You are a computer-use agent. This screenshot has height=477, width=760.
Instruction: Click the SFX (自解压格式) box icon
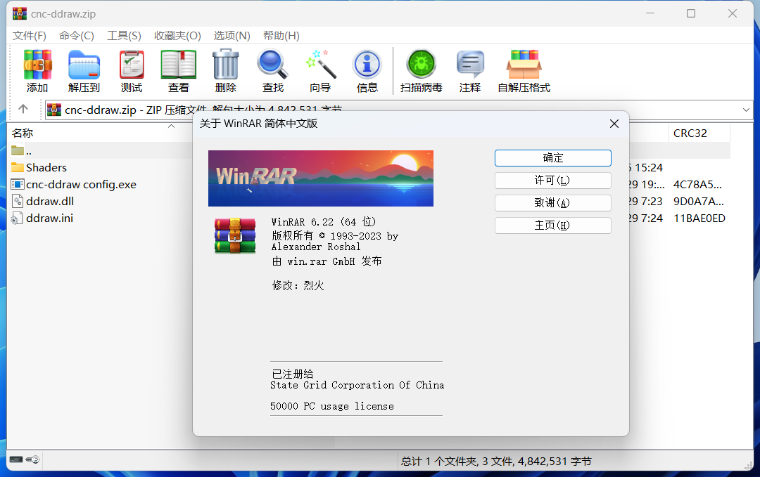(x=524, y=65)
